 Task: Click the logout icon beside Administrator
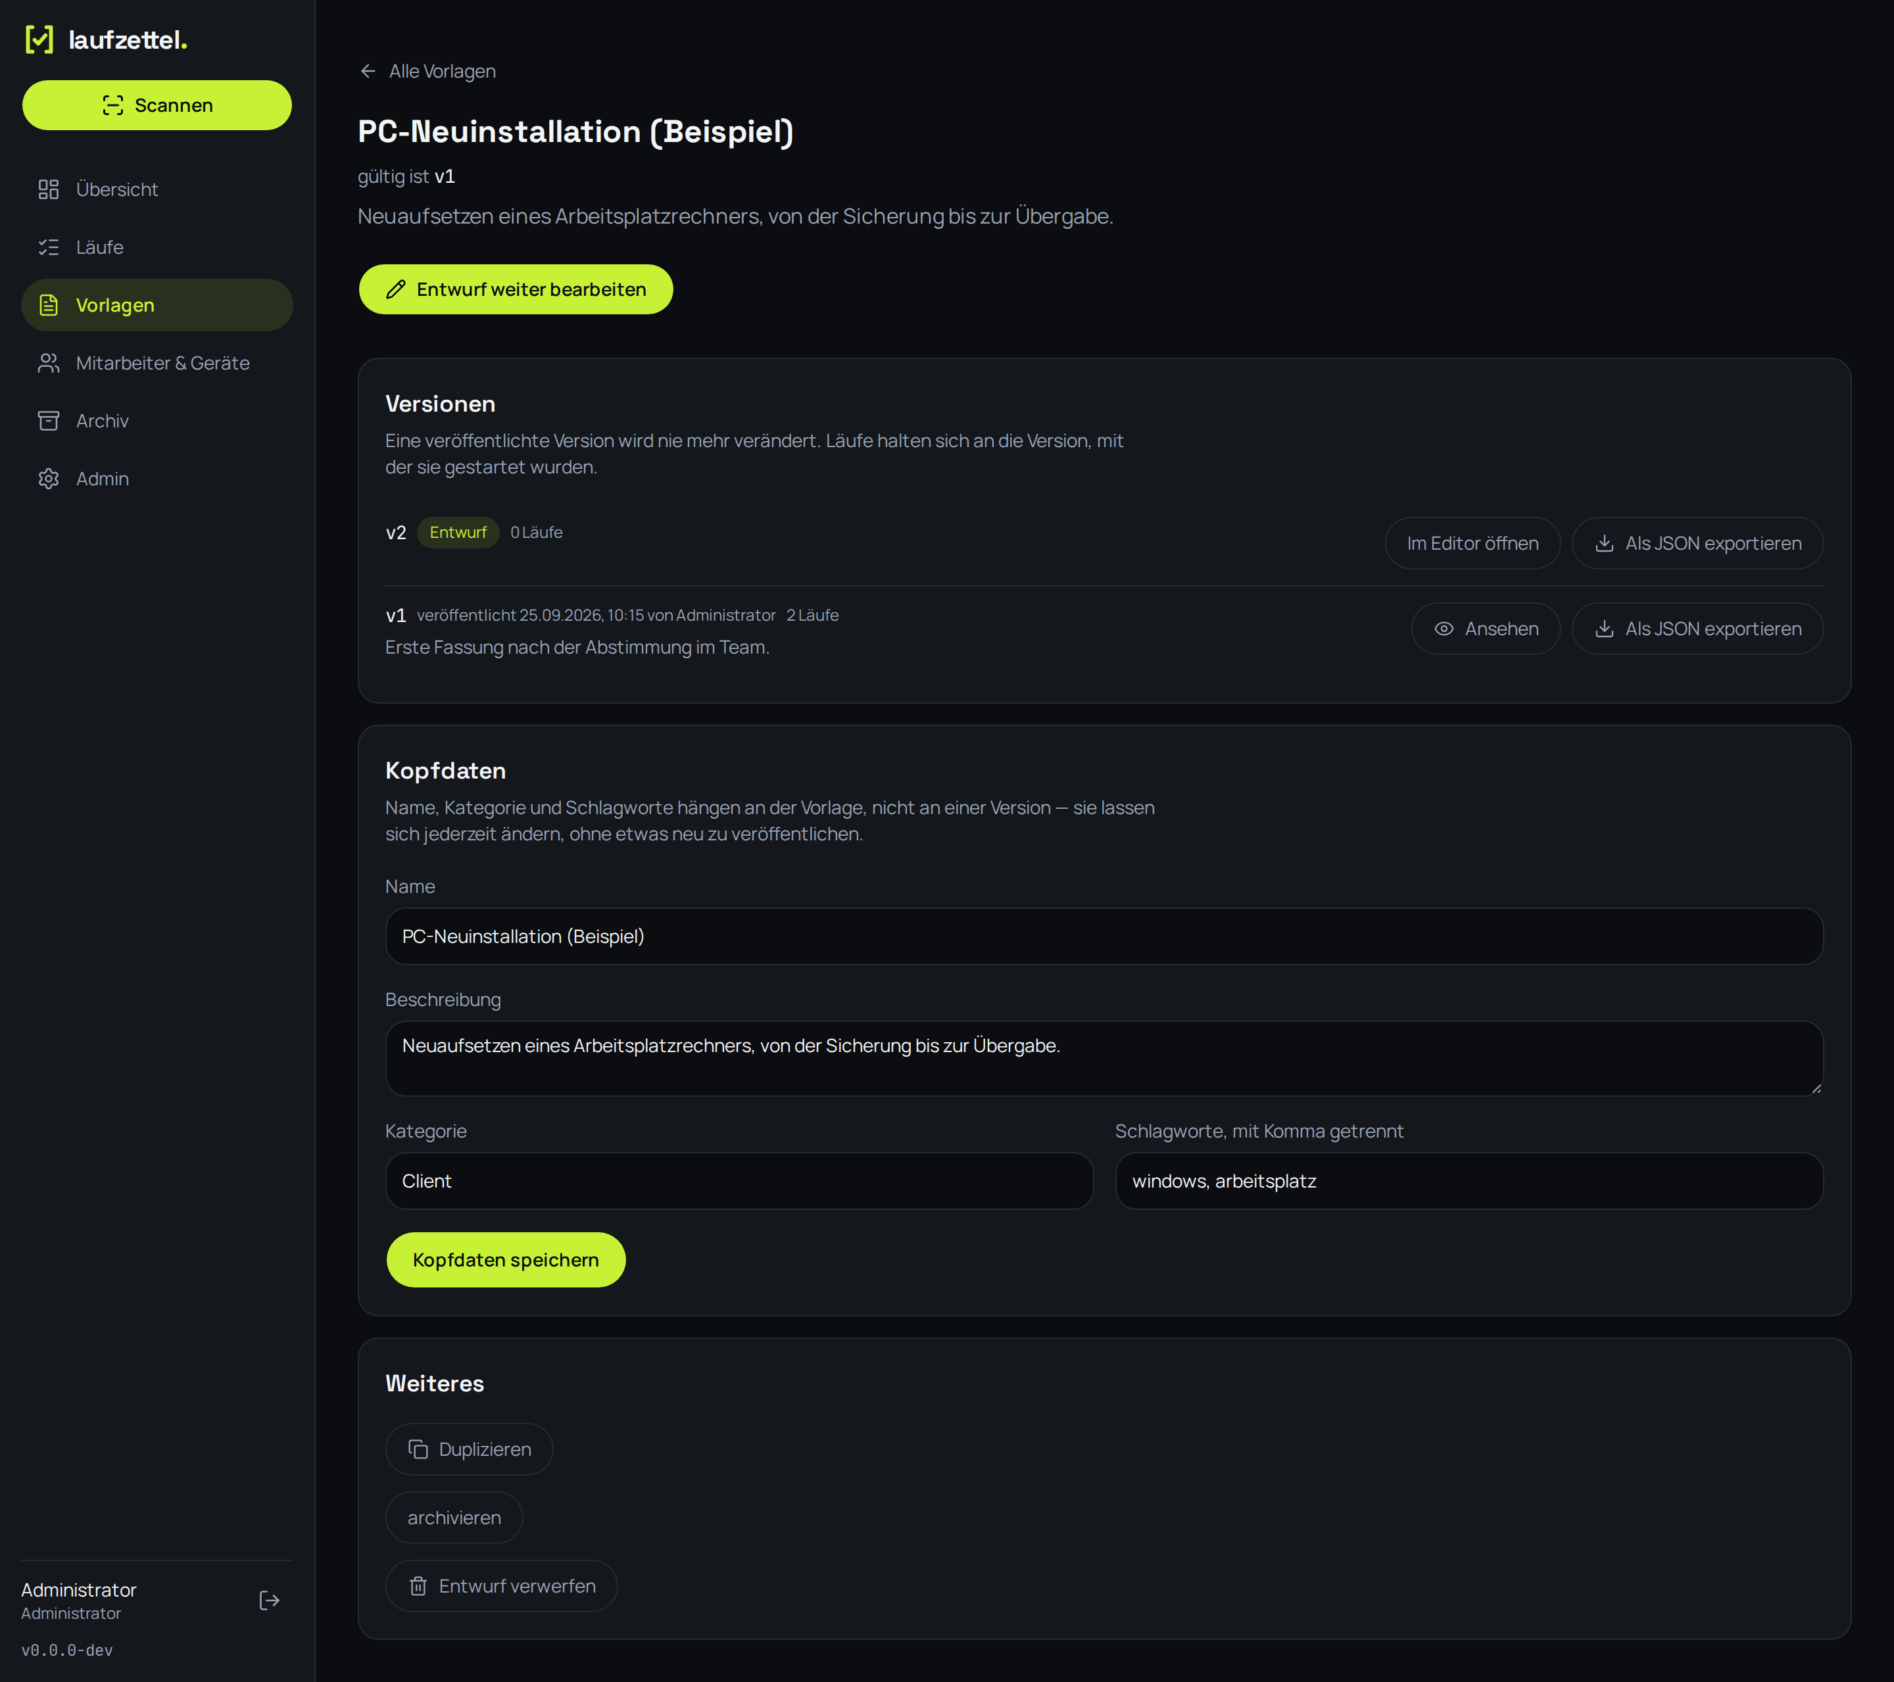269,1600
